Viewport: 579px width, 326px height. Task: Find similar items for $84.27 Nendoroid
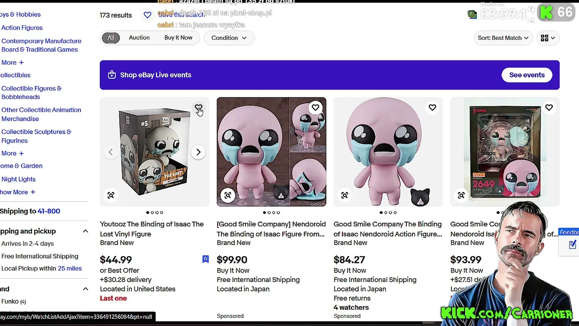pyautogui.click(x=345, y=195)
